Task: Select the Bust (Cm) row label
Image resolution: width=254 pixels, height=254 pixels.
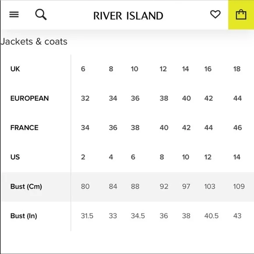Action: pyautogui.click(x=26, y=187)
